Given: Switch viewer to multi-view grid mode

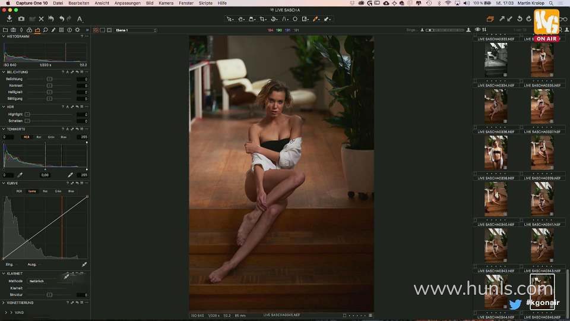Looking at the screenshot, I should pos(96,30).
